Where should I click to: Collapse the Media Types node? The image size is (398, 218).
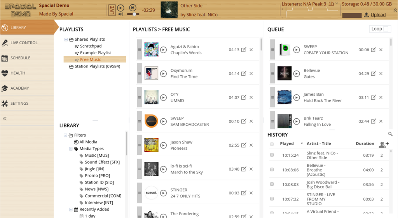click(x=71, y=149)
